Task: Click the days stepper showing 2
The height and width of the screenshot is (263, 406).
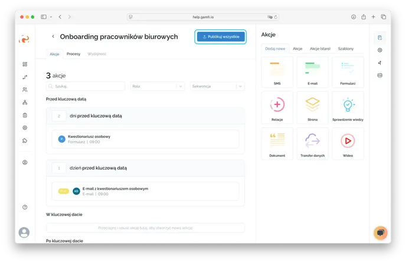Action: [x=59, y=116]
